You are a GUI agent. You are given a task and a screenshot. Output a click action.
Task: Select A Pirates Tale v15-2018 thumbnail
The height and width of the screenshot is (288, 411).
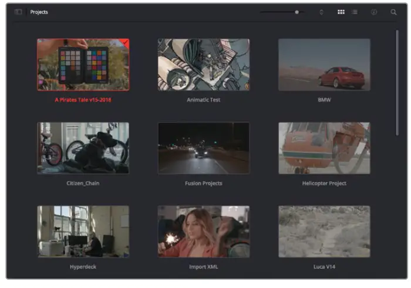click(83, 65)
